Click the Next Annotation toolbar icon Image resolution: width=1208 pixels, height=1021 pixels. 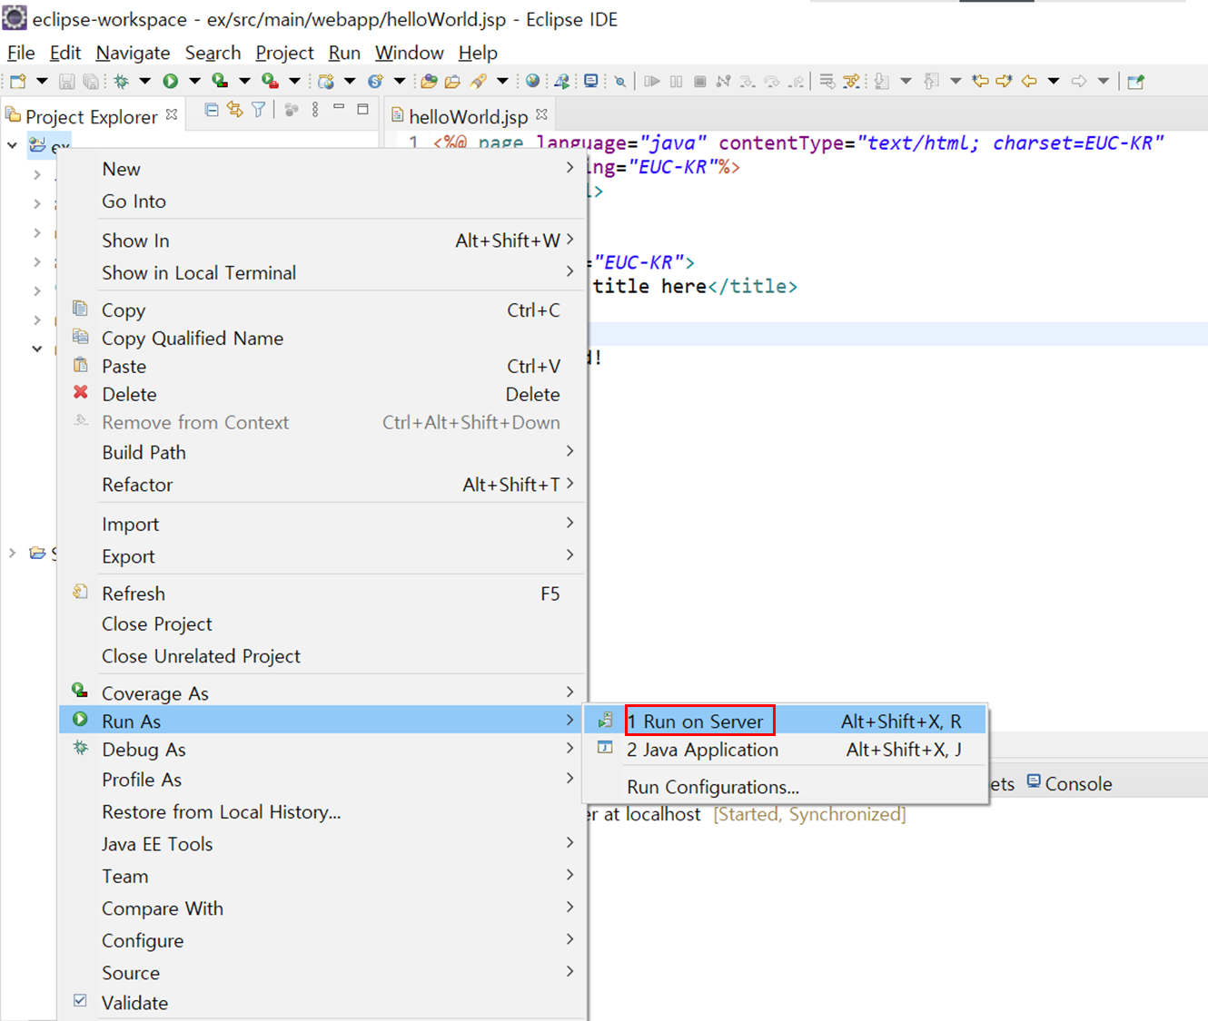[881, 81]
